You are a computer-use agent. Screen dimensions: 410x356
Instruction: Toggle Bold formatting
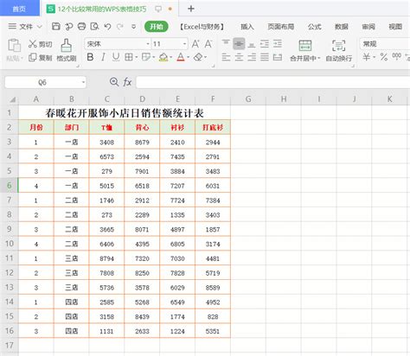[x=90, y=57]
